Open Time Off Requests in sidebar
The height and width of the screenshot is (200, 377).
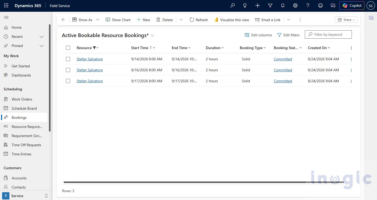(24, 145)
